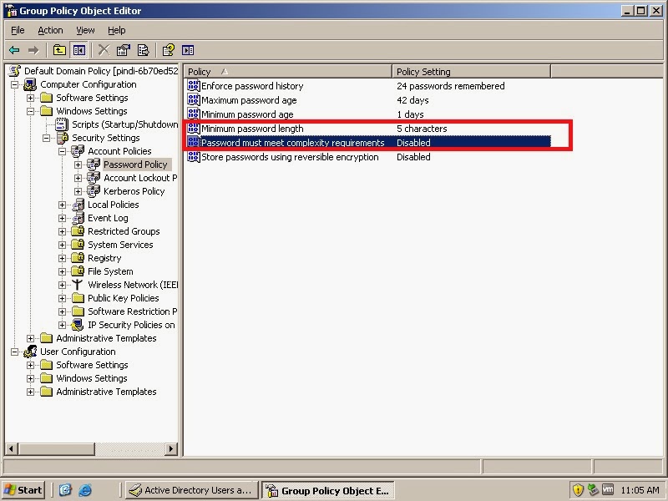668x501 pixels.
Task: Open the File menu
Action: tap(18, 30)
